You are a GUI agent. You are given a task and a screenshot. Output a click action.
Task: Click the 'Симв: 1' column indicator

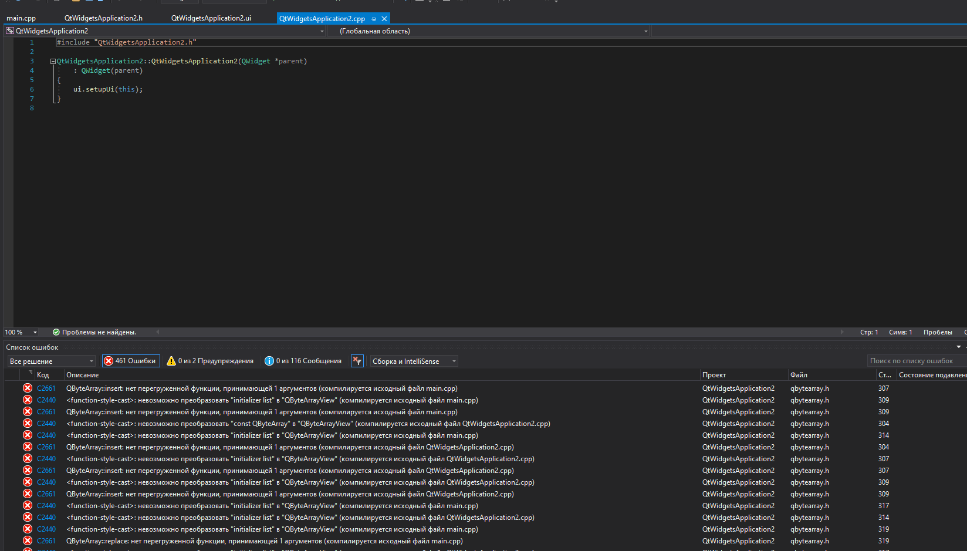coord(900,332)
